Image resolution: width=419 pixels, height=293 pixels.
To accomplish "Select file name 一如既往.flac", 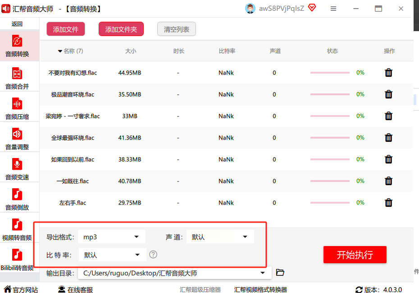I will click(73, 181).
